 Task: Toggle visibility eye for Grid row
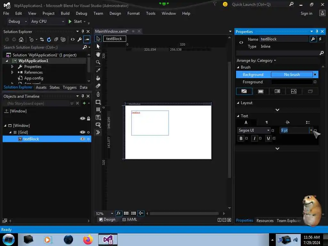coord(83,132)
